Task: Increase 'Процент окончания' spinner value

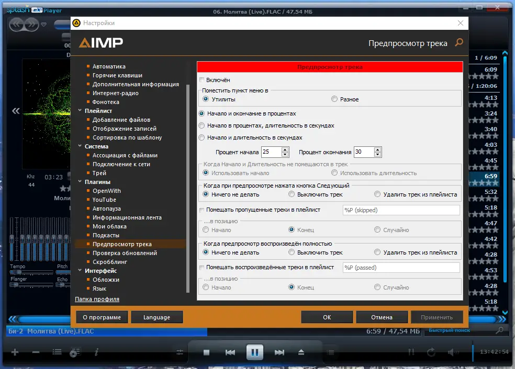Action: pyautogui.click(x=377, y=149)
